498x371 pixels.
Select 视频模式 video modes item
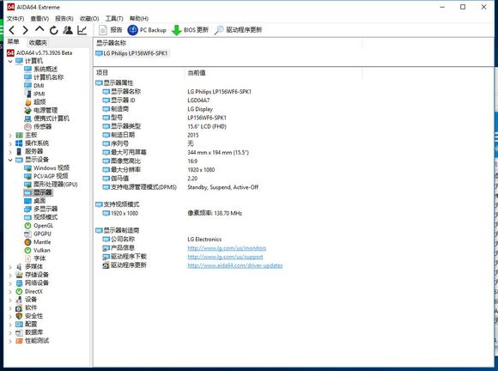pos(41,217)
